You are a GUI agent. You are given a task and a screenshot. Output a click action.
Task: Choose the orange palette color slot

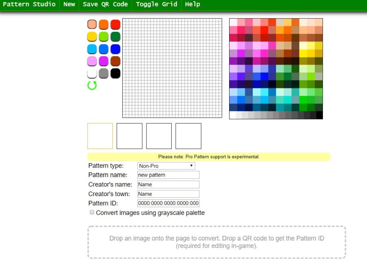point(104,24)
